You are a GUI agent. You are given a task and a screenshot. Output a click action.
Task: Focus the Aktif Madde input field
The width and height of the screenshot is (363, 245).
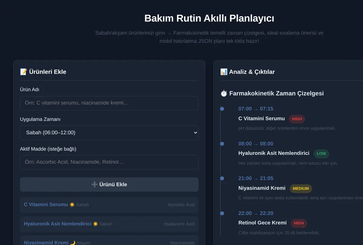click(109, 162)
